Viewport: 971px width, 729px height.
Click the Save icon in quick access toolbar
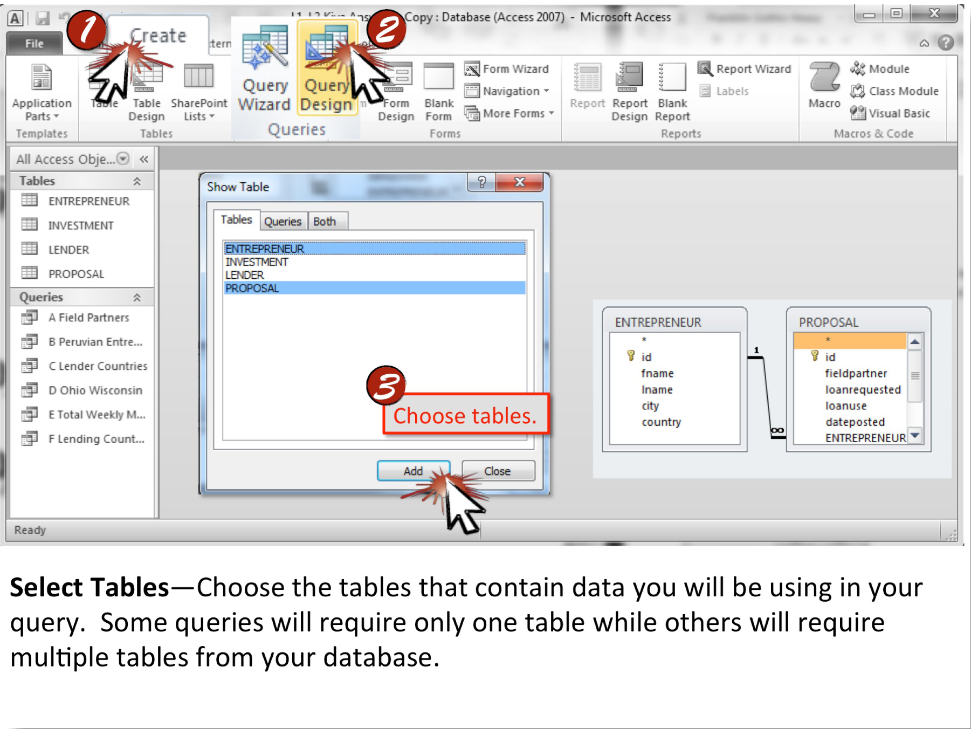click(42, 18)
